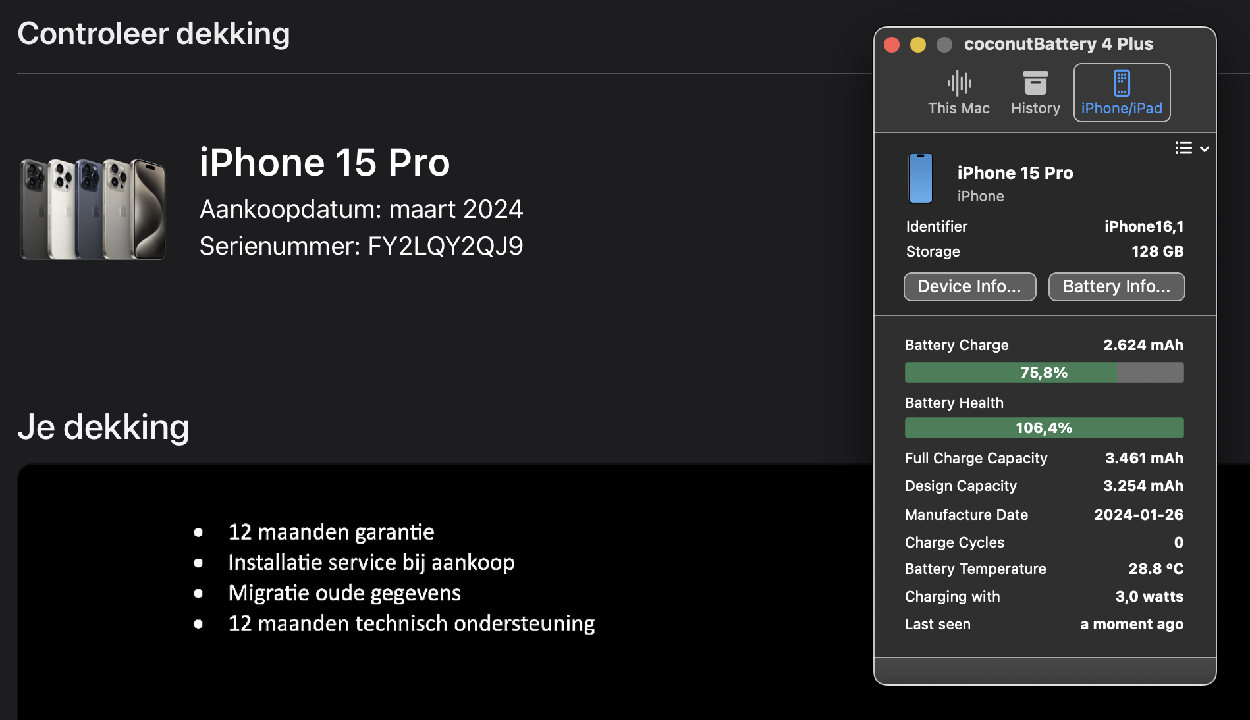Click the Identifier value iPhone16,1

tap(1144, 226)
